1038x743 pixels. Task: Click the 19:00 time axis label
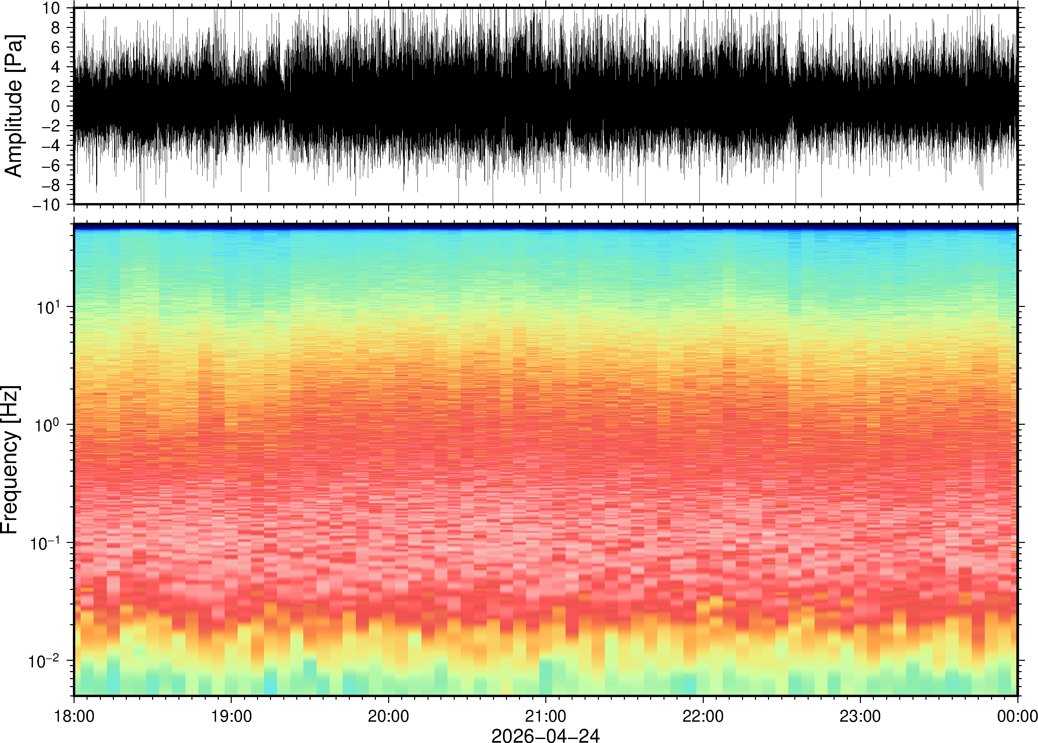pos(231,716)
